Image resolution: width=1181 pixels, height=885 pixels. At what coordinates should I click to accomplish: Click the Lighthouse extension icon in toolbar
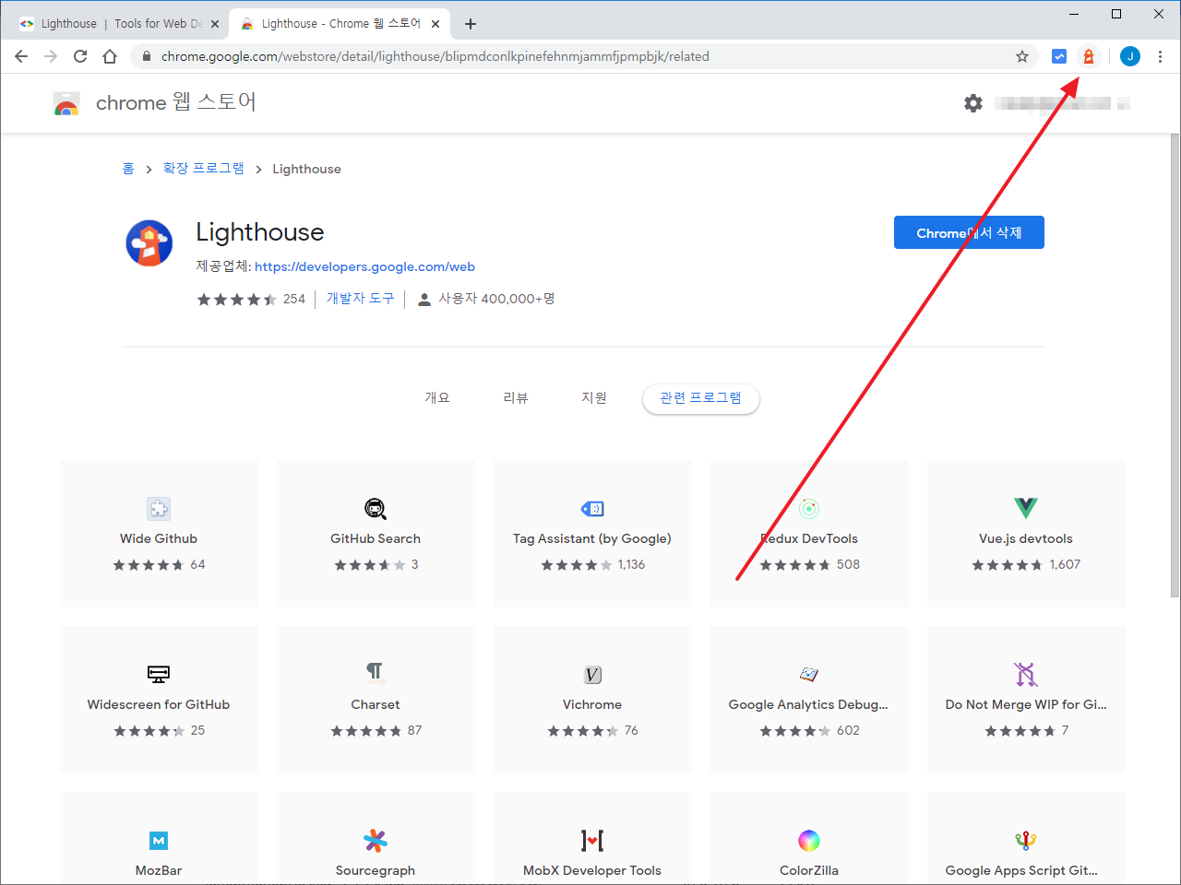pyautogui.click(x=1089, y=56)
